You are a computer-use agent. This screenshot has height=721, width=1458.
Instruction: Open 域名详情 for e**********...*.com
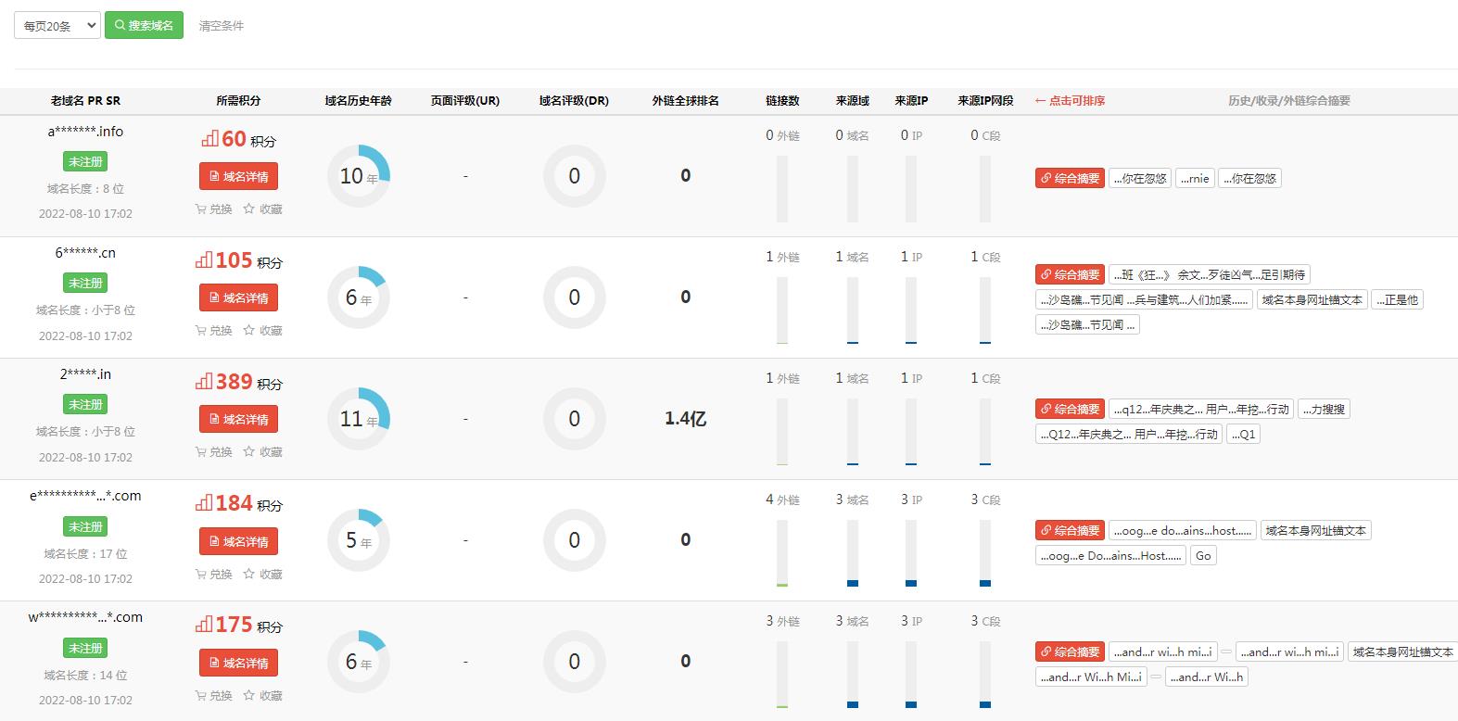(238, 541)
